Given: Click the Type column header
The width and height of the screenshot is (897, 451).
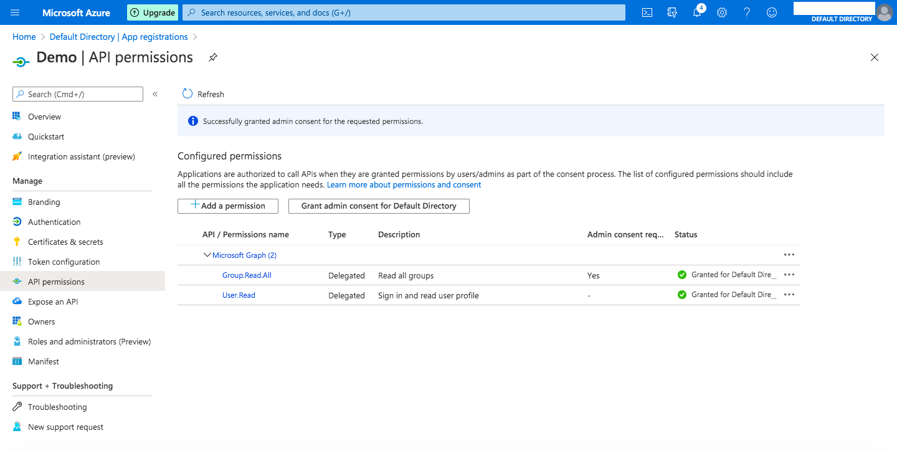Looking at the screenshot, I should click(337, 235).
